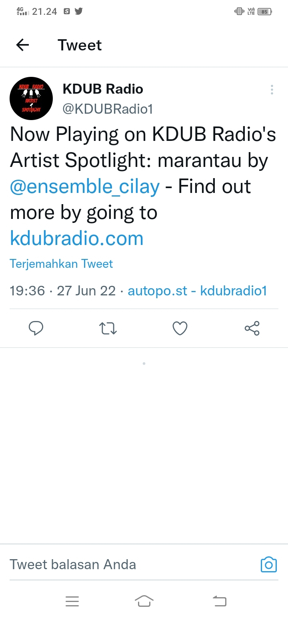Viewport: 288px width, 618px height.
Task: Tap the 19:36 · 27 Jun 22 timestamp
Action: point(62,291)
